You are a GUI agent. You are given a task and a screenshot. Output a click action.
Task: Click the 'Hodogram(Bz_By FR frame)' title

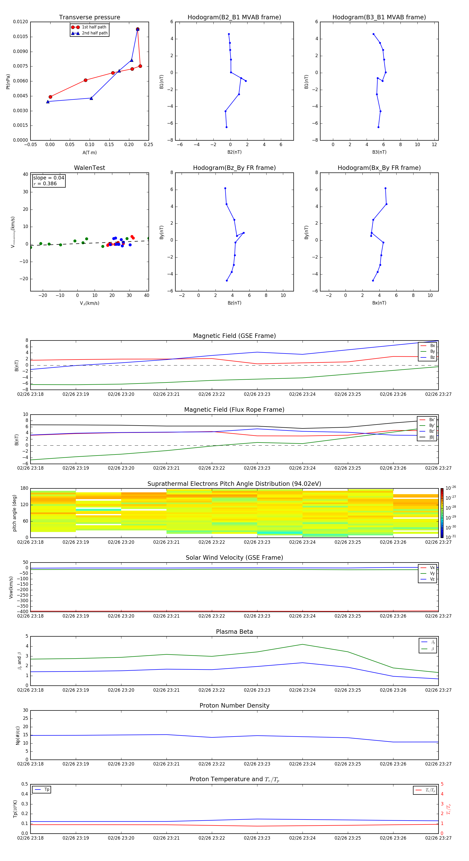coord(234,168)
